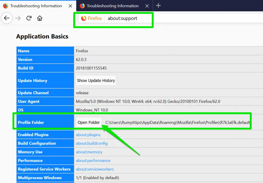Click the Enabled Plugins row header
263x183 pixels.
[x=45, y=135]
